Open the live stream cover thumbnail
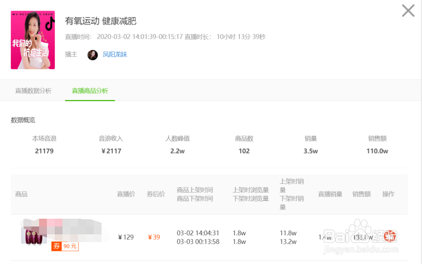 33,40
